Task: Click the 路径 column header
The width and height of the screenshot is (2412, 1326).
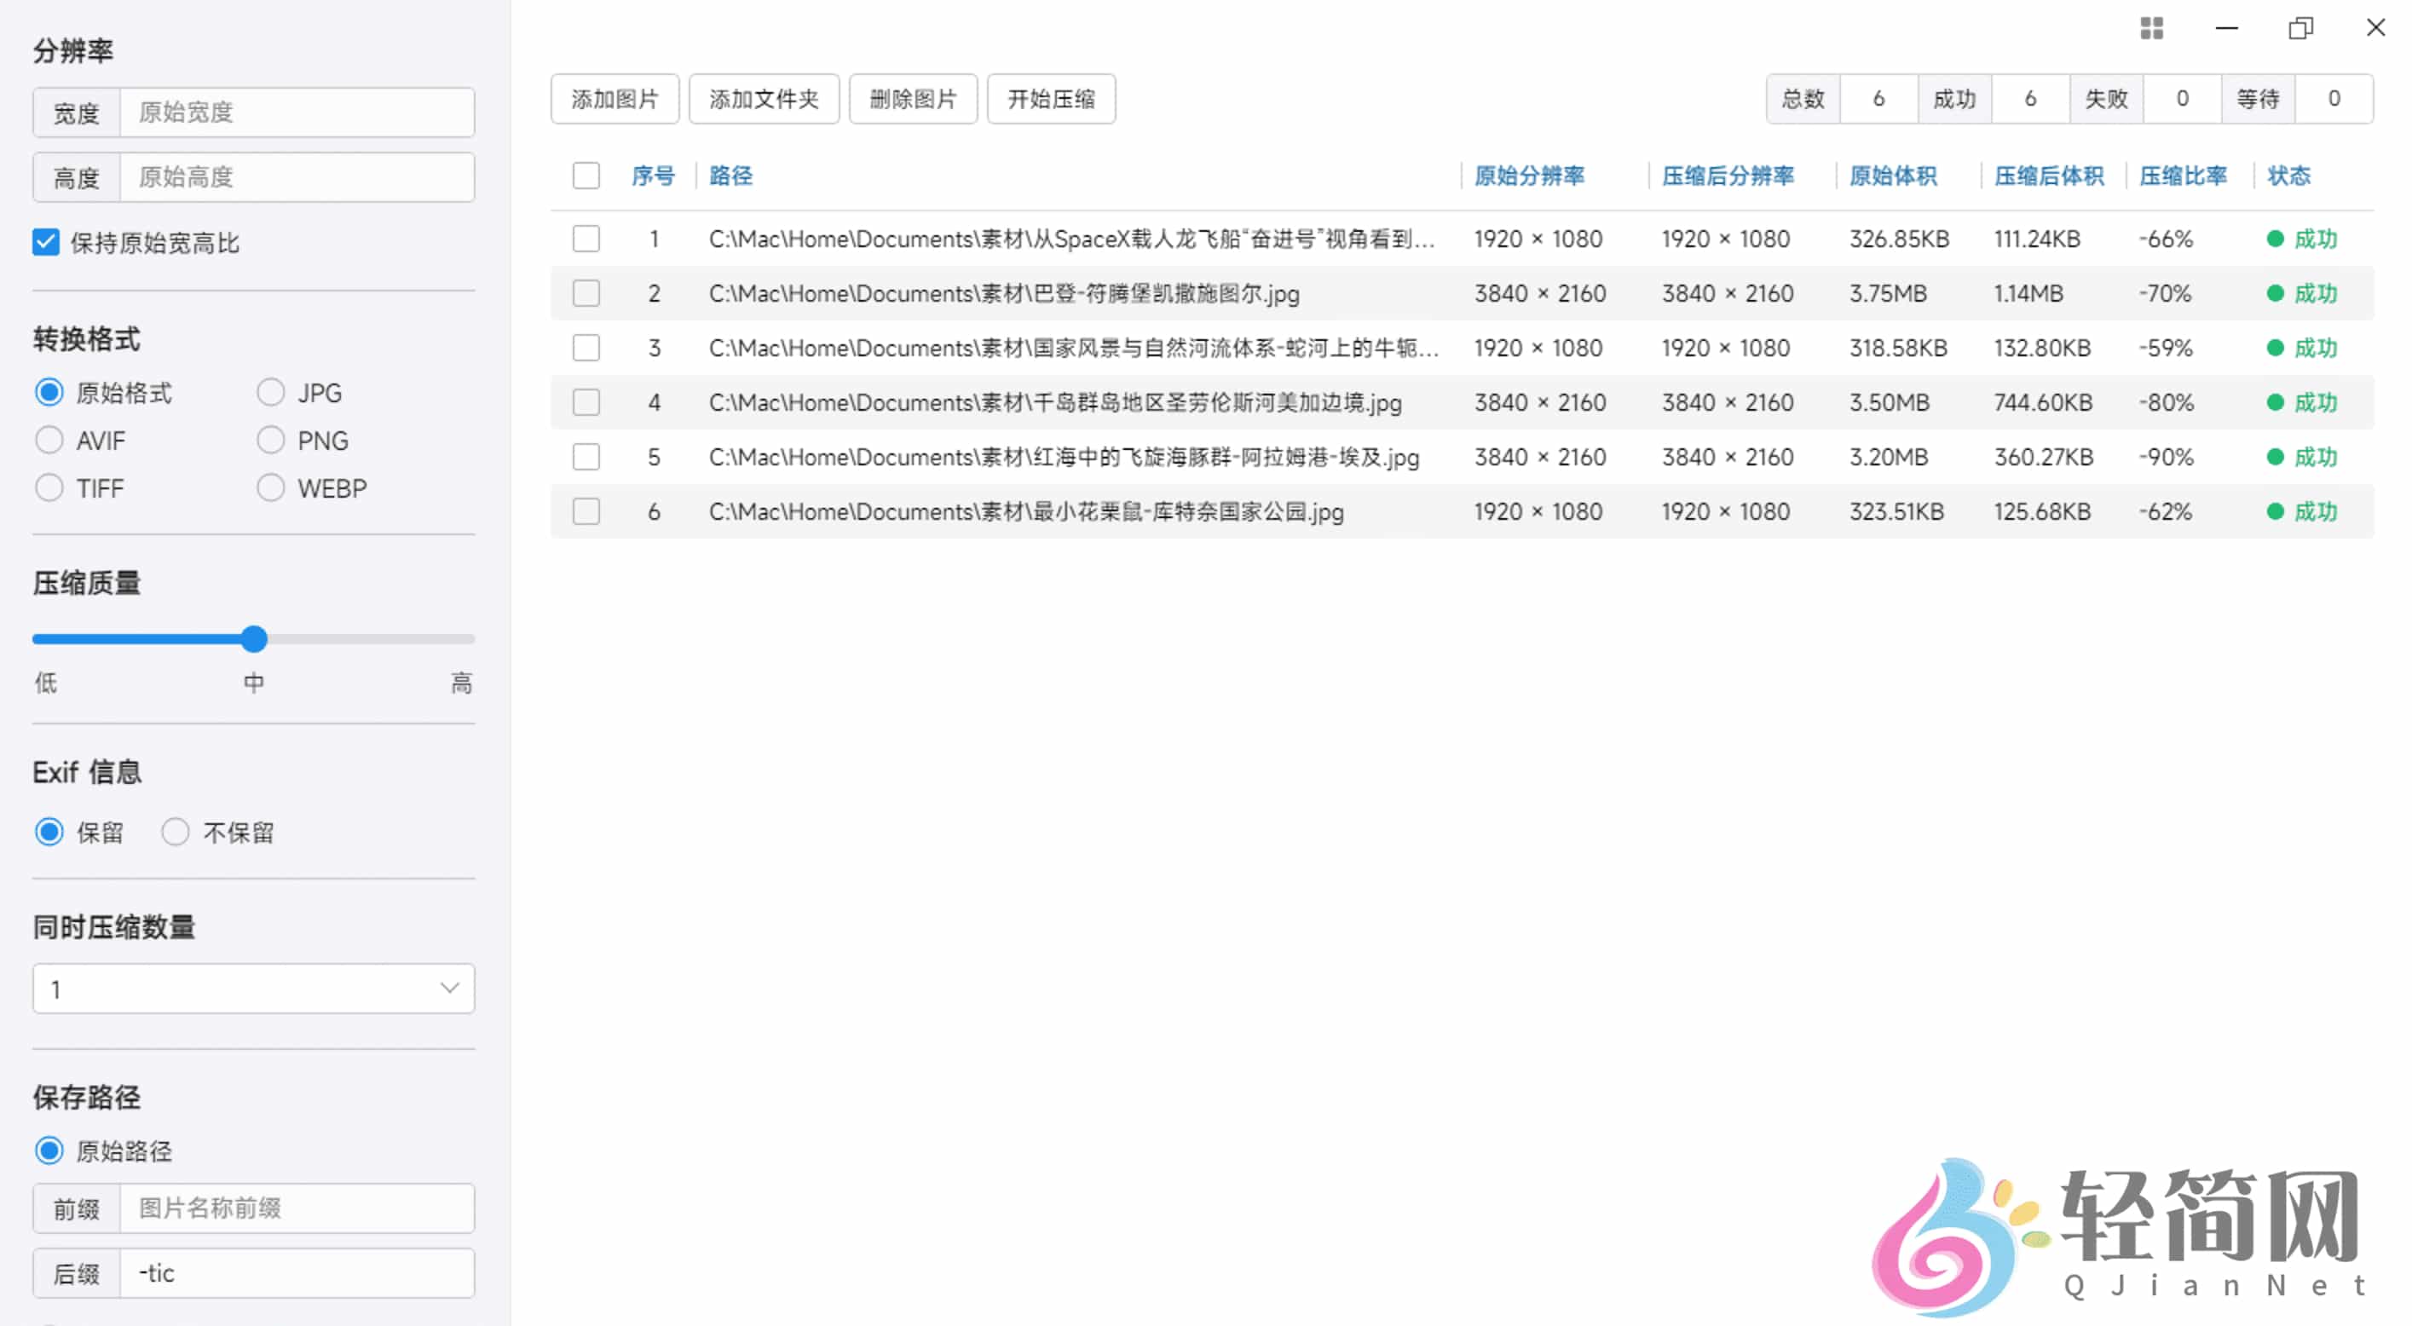Action: click(x=730, y=176)
